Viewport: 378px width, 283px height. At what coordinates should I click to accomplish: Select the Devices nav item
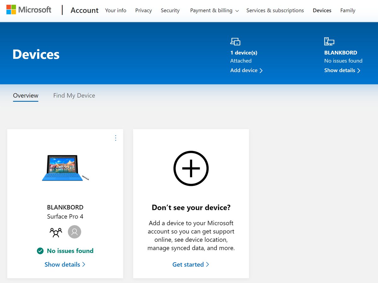pyautogui.click(x=322, y=10)
